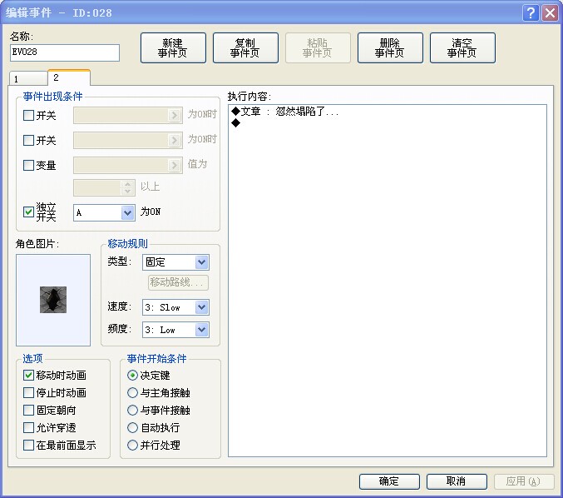This screenshot has height=498, width=563.
Task: Select event page tab 2
Action: click(69, 77)
